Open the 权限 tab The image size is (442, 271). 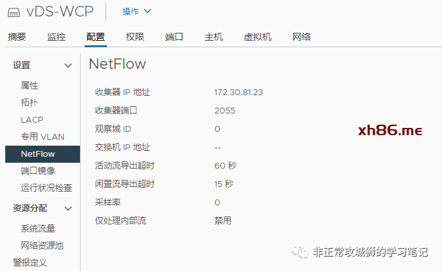[135, 37]
